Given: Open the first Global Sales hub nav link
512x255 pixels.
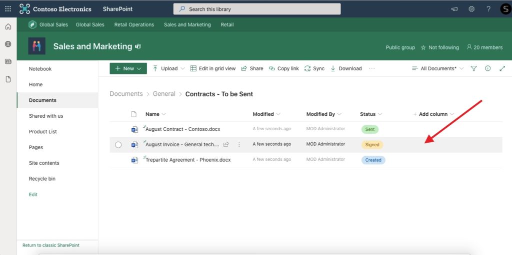Looking at the screenshot, I should pyautogui.click(x=53, y=25).
